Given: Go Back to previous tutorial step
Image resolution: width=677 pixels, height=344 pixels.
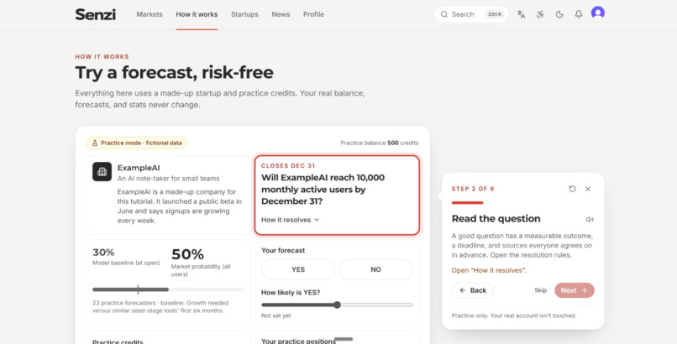Looking at the screenshot, I should 472,290.
